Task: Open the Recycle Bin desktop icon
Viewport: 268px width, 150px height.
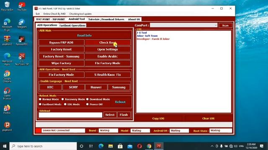Action: [7, 6]
